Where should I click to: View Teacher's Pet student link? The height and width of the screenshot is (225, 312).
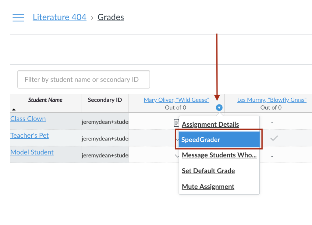pos(29,135)
